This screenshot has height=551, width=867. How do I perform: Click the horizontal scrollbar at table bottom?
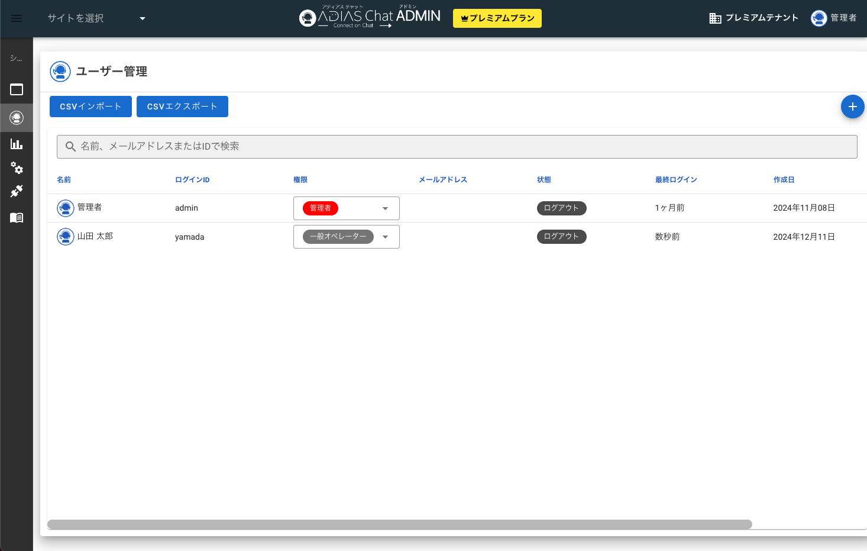399,524
